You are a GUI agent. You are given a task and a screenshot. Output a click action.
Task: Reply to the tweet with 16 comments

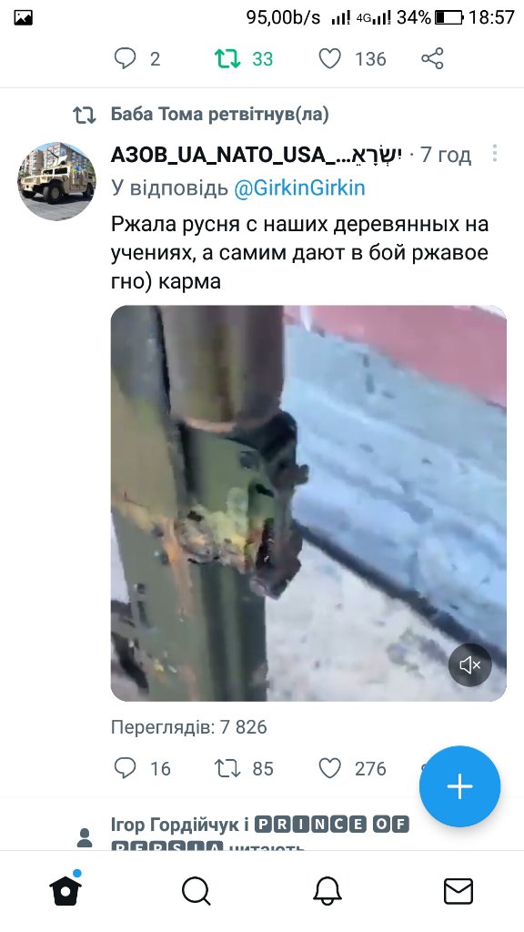coord(125,768)
